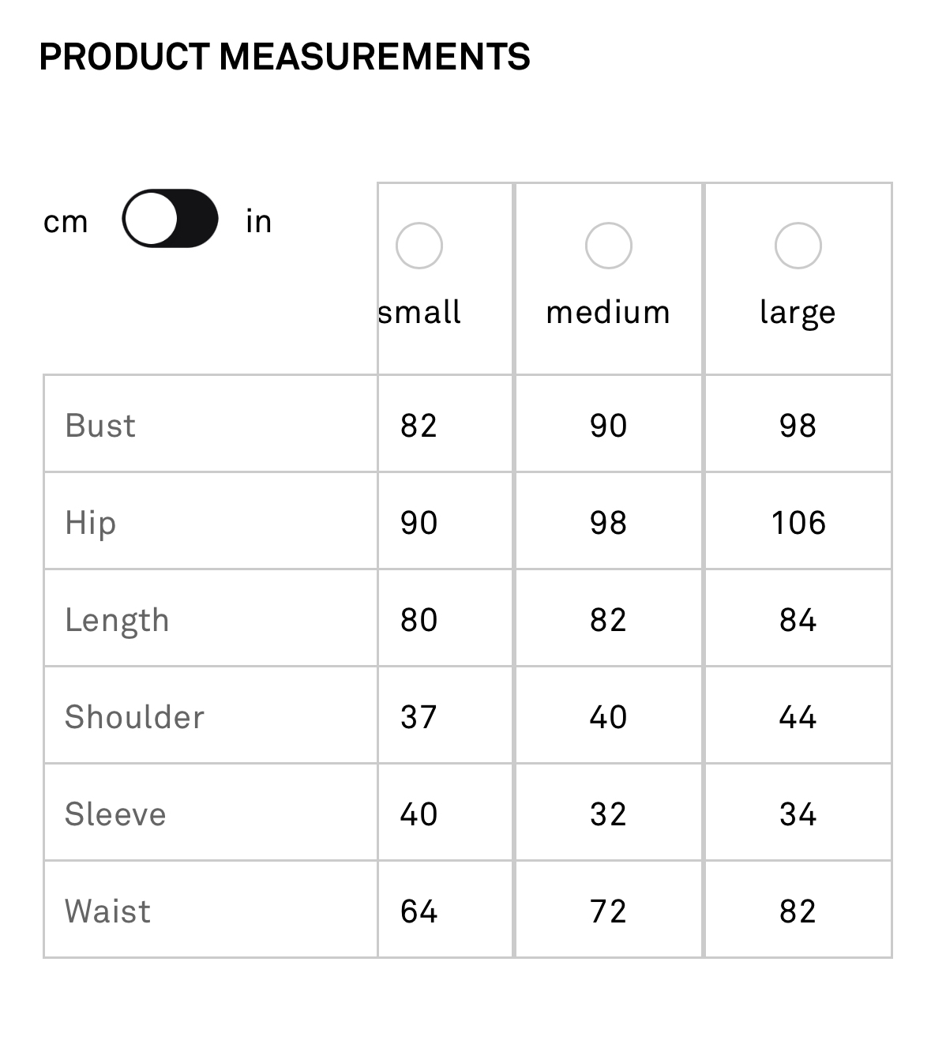
Task: Select the medium size radio button
Action: (x=608, y=246)
